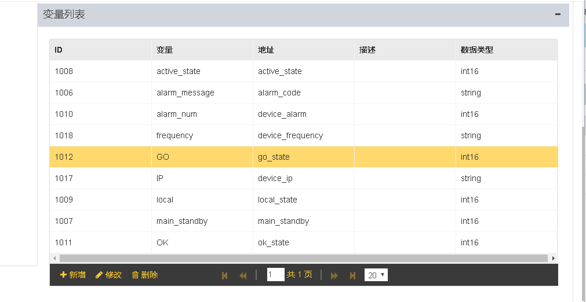Click the 修改 edit button
This screenshot has height=302, width=586.
tap(109, 275)
